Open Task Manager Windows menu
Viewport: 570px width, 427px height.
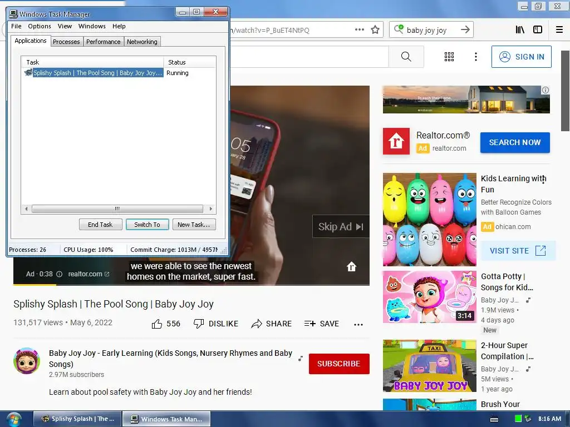tap(92, 26)
